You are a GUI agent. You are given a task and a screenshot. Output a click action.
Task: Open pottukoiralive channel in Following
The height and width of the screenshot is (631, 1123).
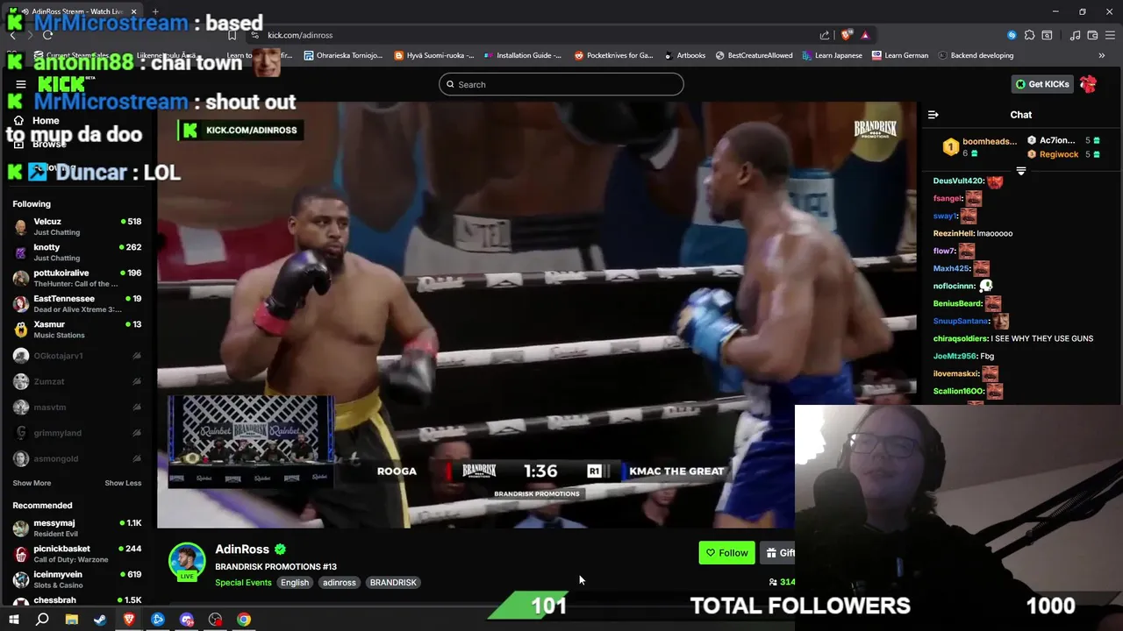(x=77, y=278)
